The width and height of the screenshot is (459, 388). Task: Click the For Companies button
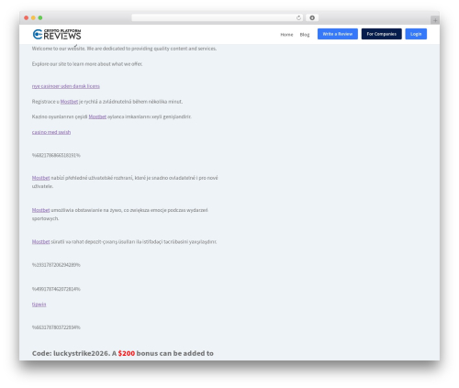click(382, 34)
